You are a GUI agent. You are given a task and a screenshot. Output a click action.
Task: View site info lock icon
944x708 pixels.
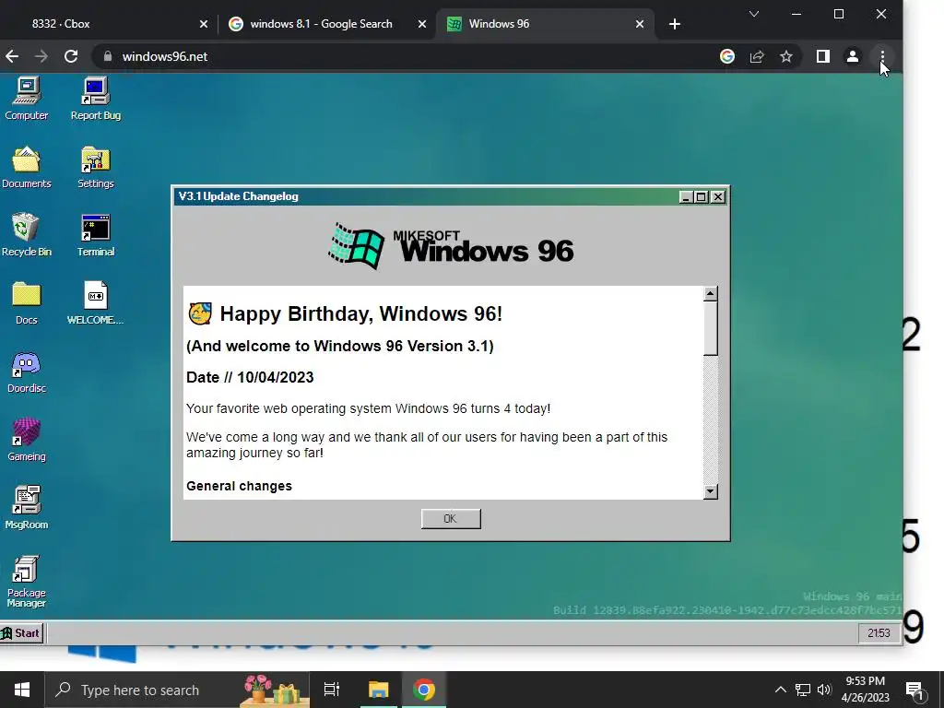coord(108,56)
